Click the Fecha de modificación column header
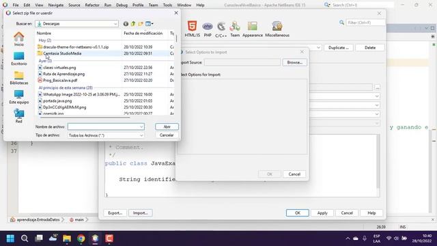The image size is (437, 246). tap(143, 33)
